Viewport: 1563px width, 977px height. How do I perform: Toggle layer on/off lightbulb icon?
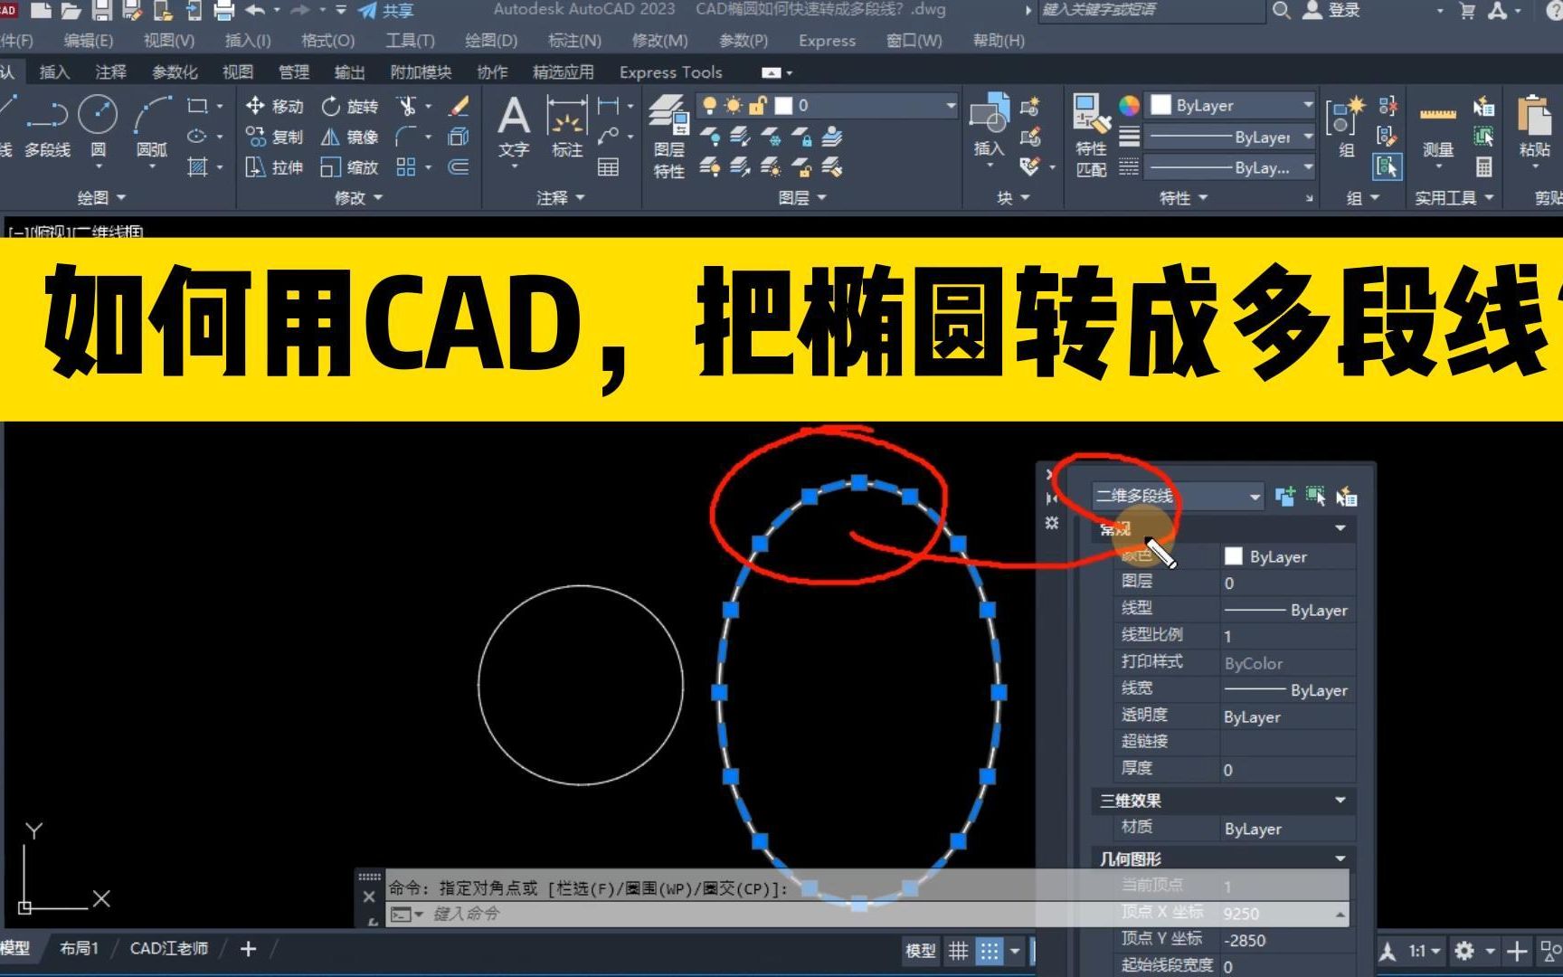point(710,106)
